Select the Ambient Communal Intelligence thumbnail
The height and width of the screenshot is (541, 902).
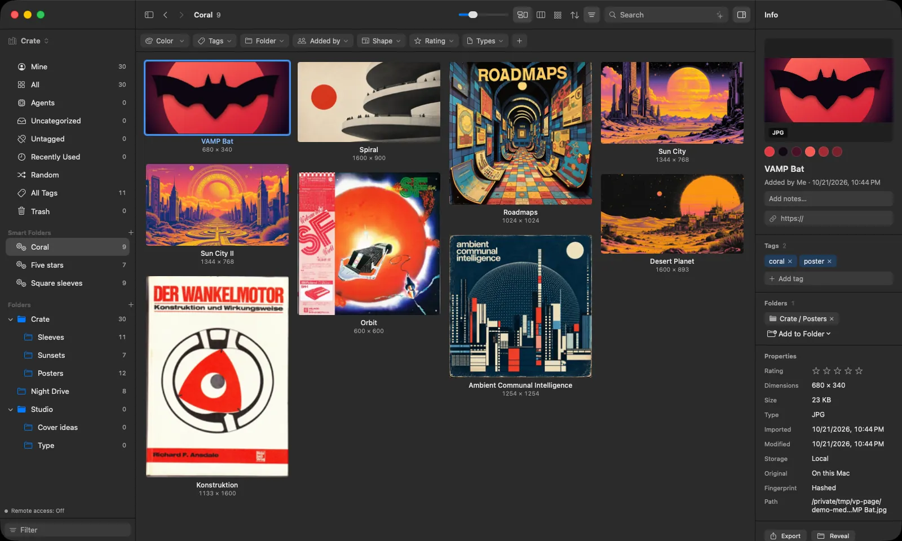point(520,306)
